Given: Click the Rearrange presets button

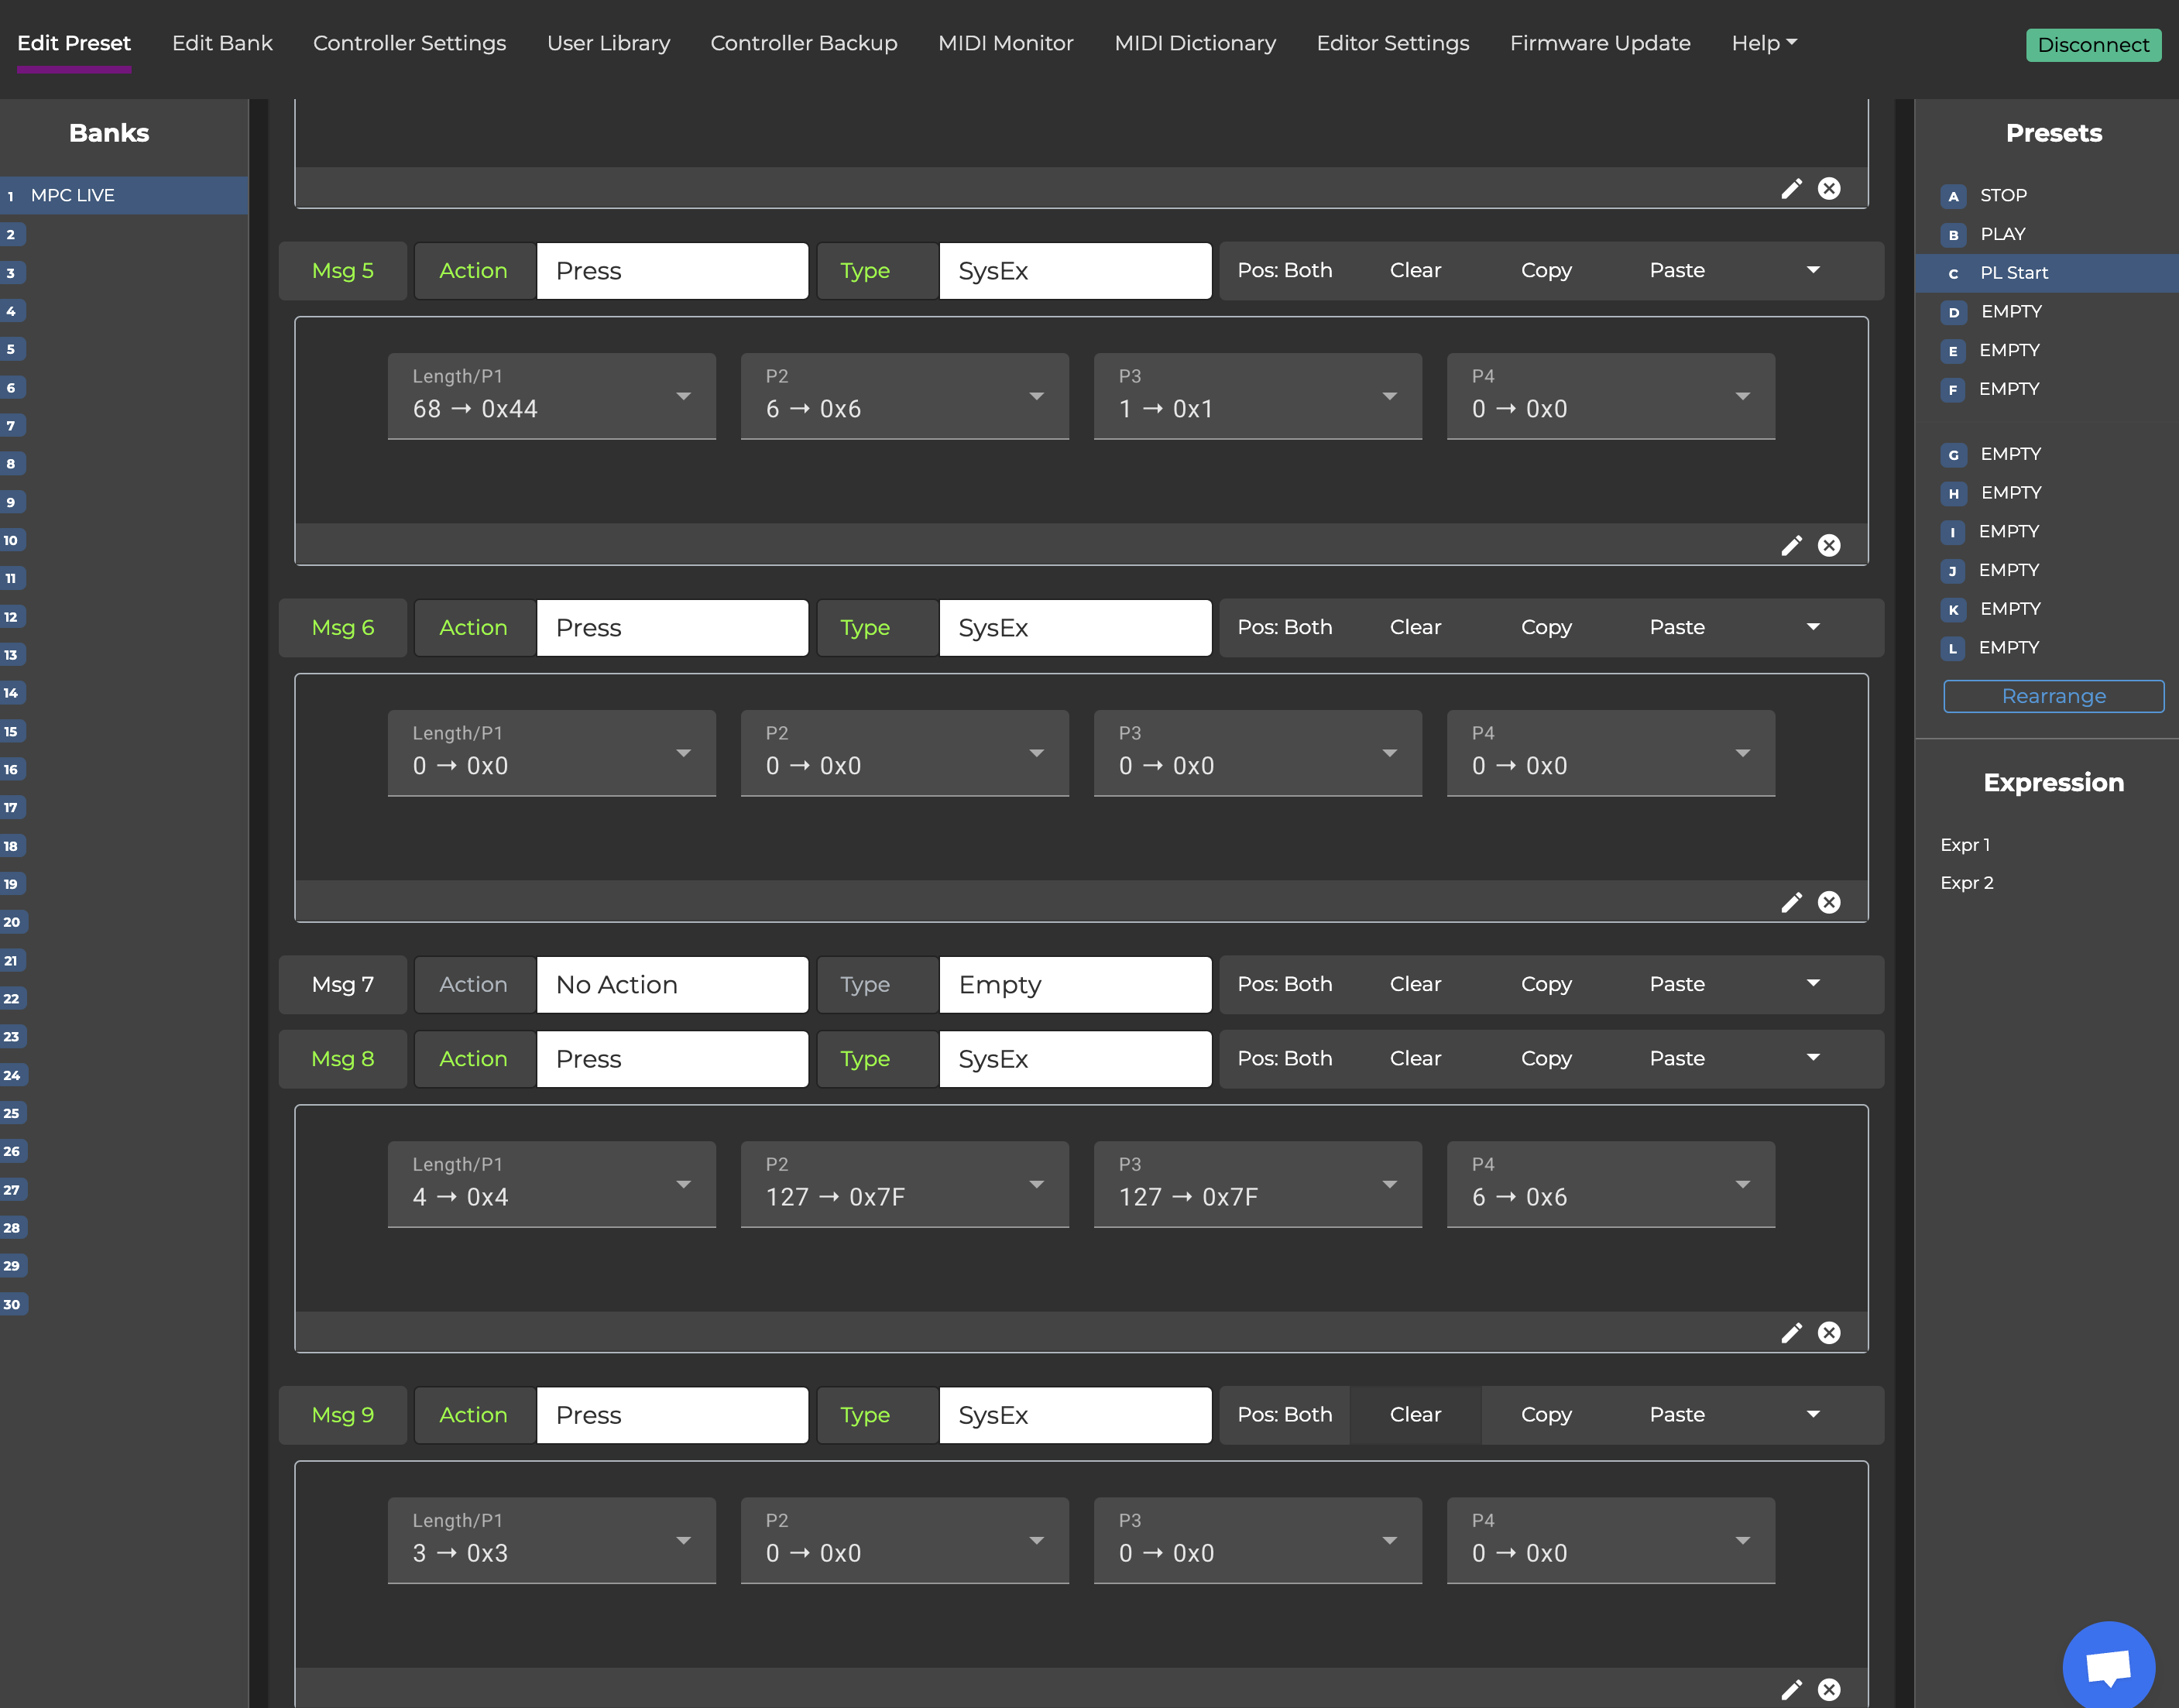Looking at the screenshot, I should click(2053, 697).
